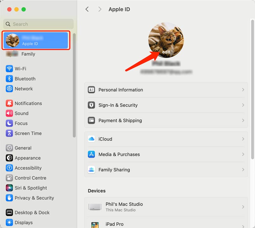The height and width of the screenshot is (228, 255).
Task: Click the Siri & Spotlight icon
Action: [9, 188]
